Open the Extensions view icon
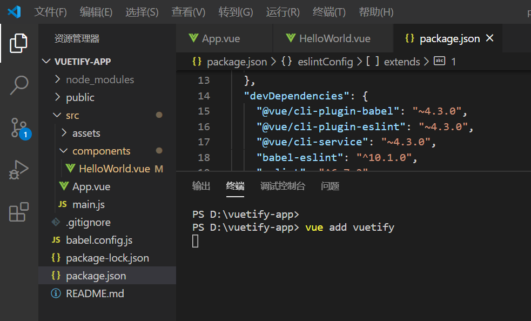Viewport: 531px width, 321px height. 18,212
